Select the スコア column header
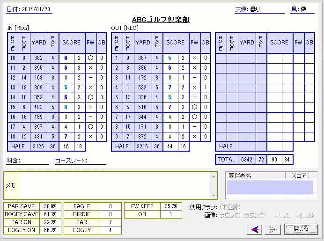Image resolution: width=324 pixels, height=241 pixels. pos(297,176)
